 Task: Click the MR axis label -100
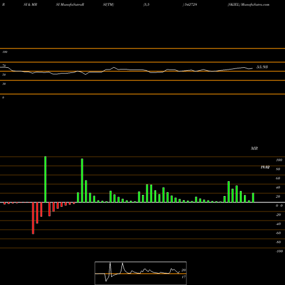[x=279, y=251]
